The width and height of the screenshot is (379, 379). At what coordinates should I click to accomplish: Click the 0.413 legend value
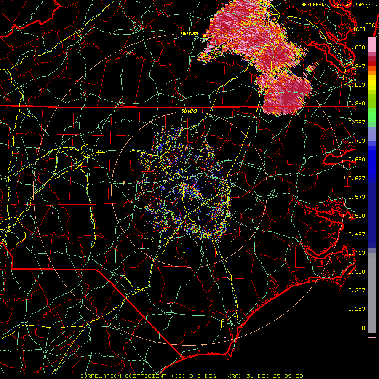(x=357, y=253)
